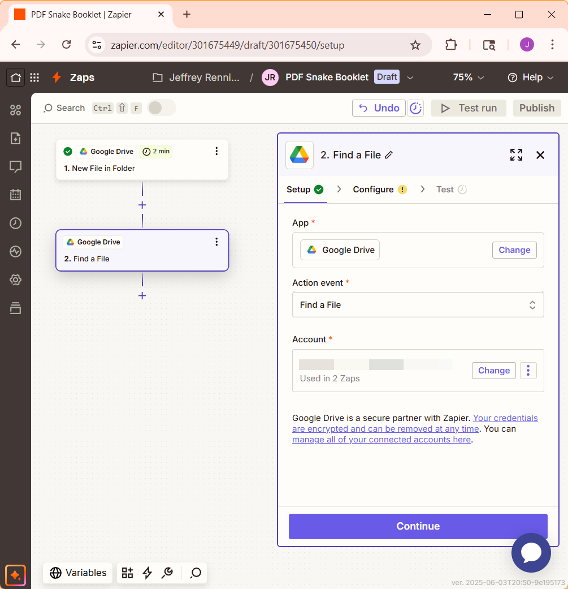Rename step with the pencil icon
This screenshot has height=589, width=568.
[x=389, y=155]
